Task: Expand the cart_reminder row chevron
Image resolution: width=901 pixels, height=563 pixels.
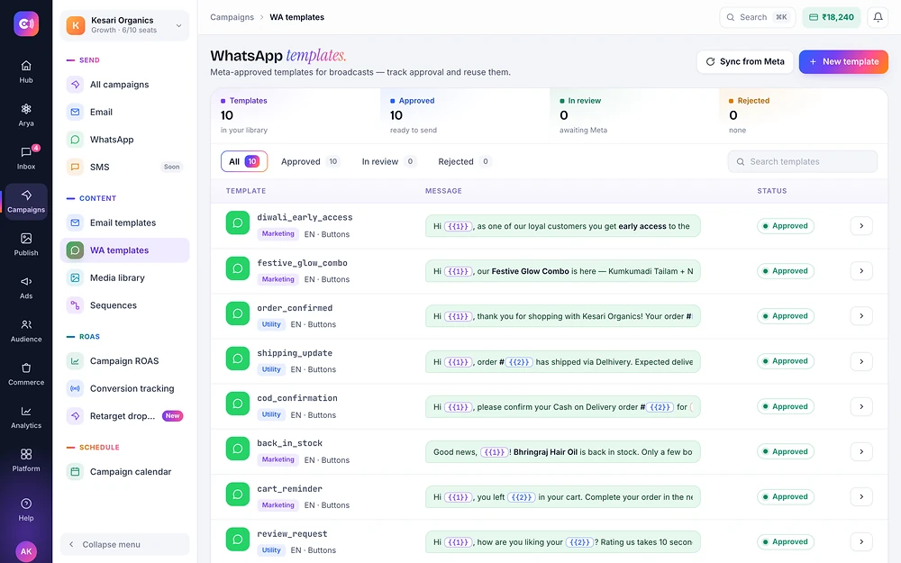Action: pos(861,496)
